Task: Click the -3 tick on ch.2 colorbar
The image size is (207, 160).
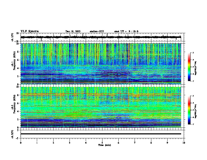Action: [193, 96]
